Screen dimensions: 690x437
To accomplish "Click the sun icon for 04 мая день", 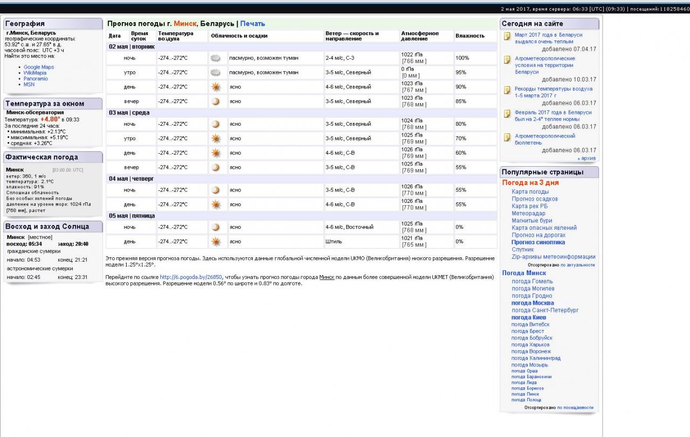I will [216, 204].
